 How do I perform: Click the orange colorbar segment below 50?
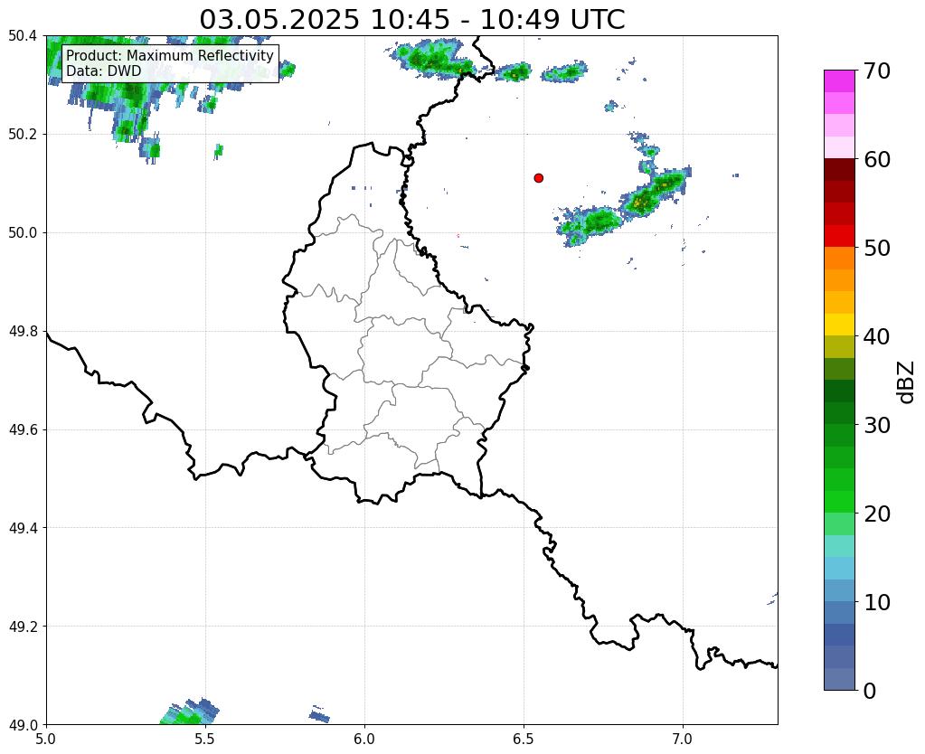pyautogui.click(x=839, y=259)
